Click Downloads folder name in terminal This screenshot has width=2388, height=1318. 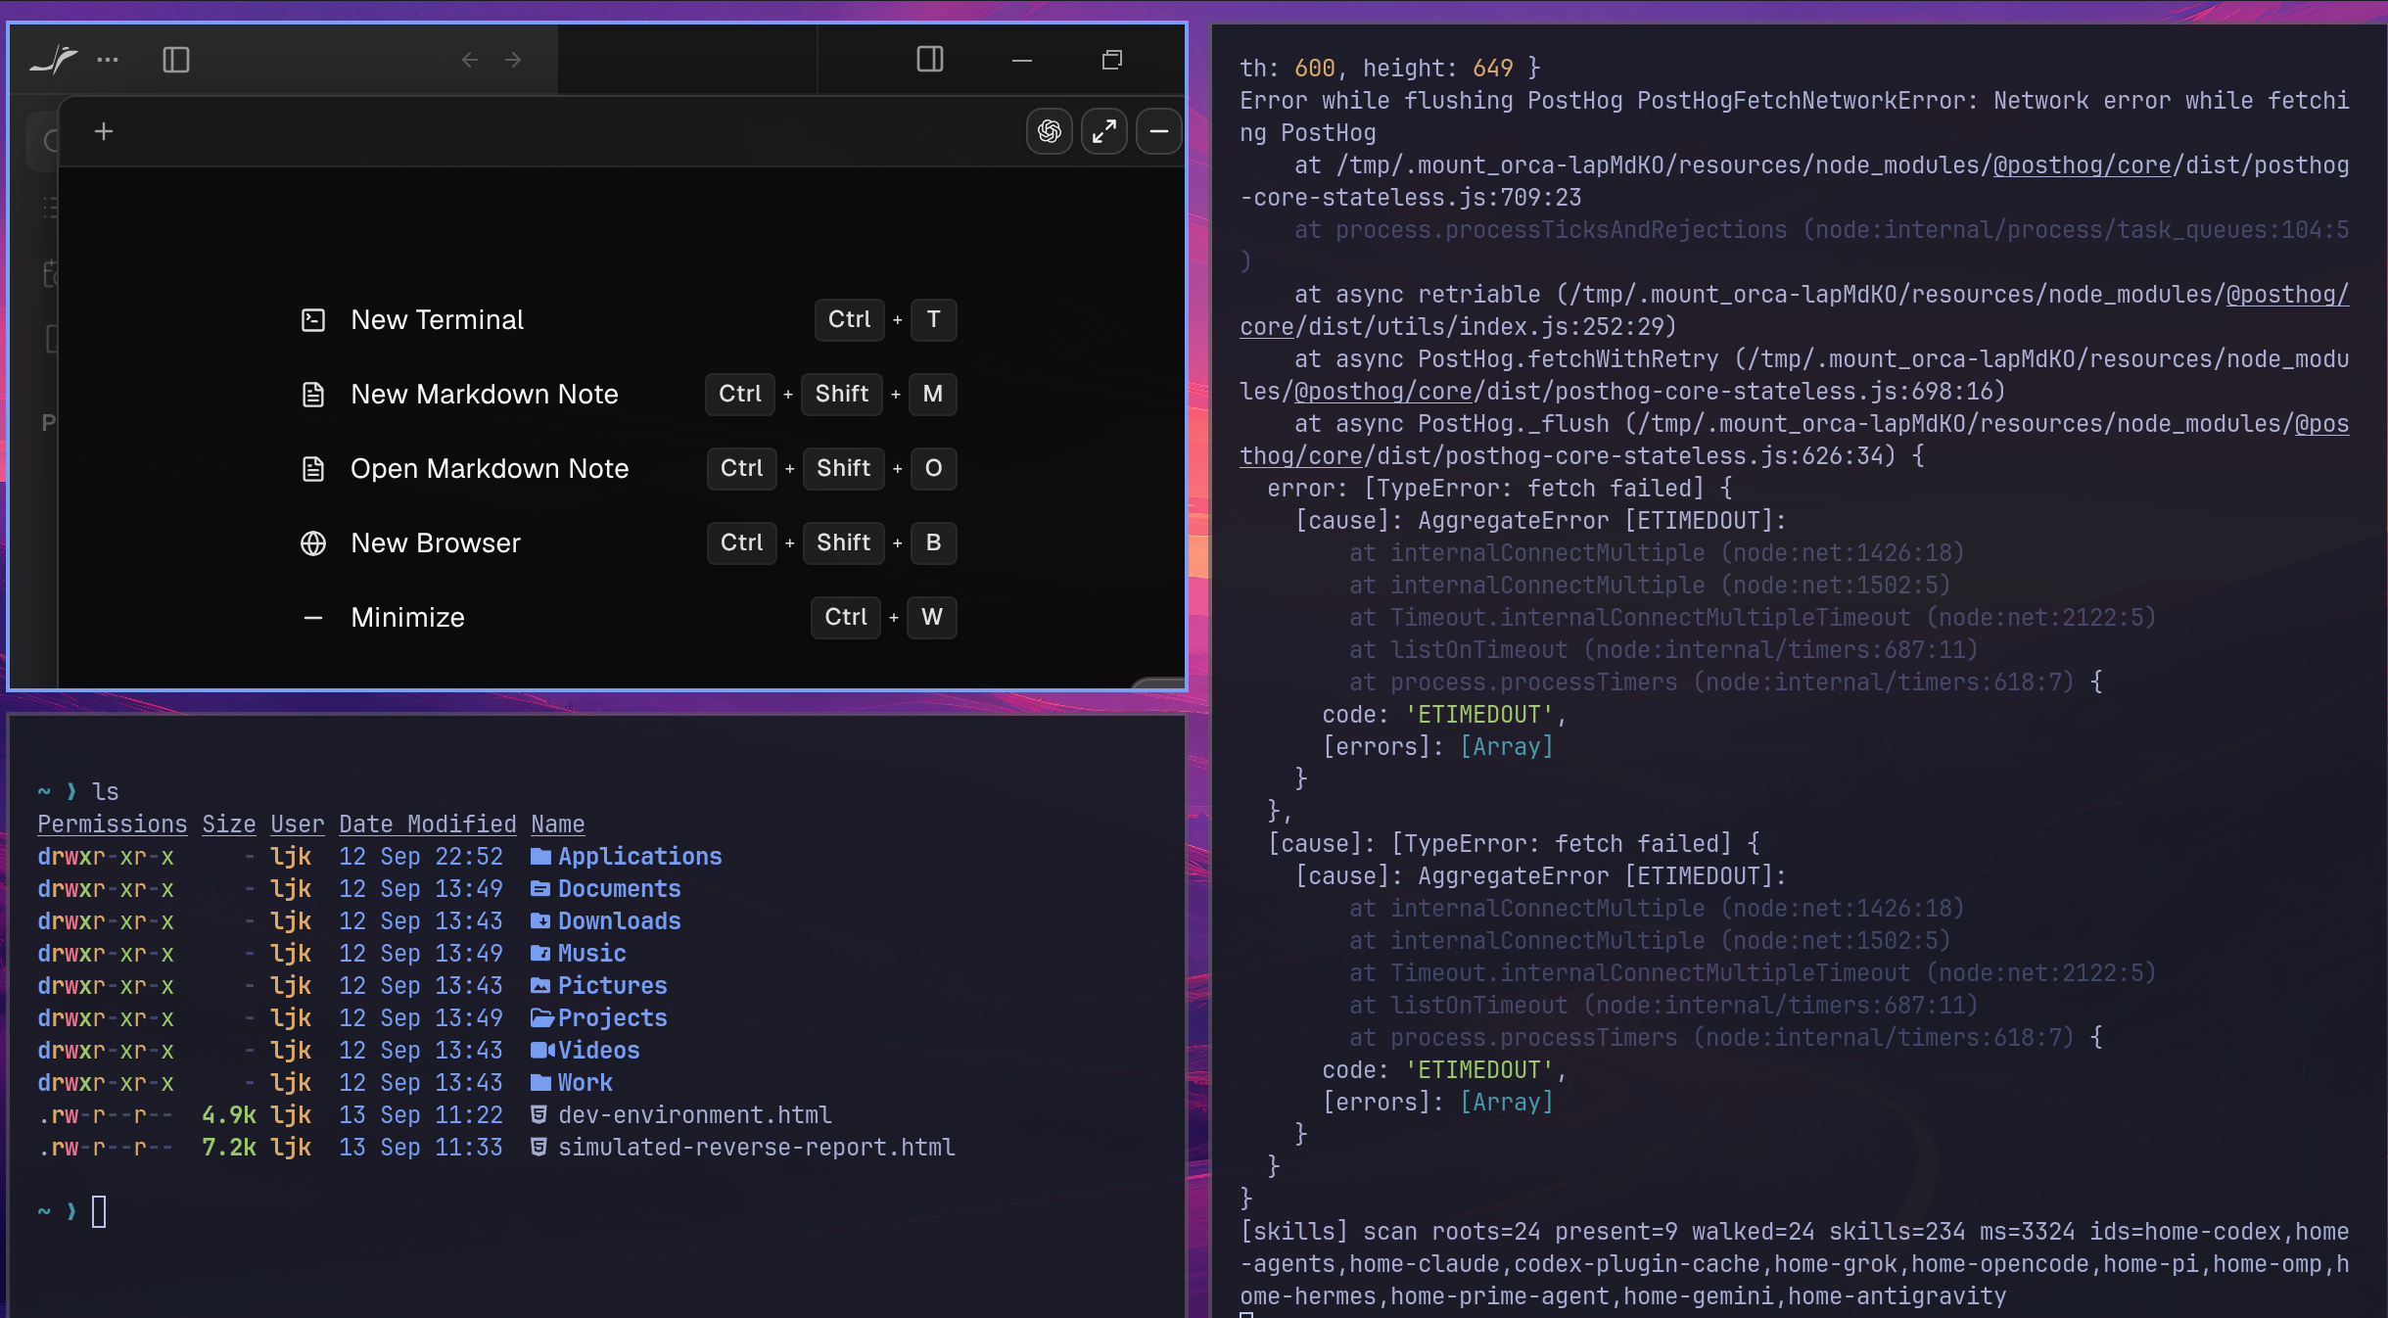point(619,920)
